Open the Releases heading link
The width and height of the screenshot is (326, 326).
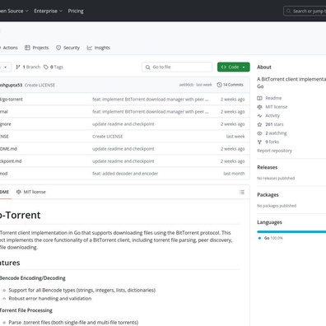[267, 167]
